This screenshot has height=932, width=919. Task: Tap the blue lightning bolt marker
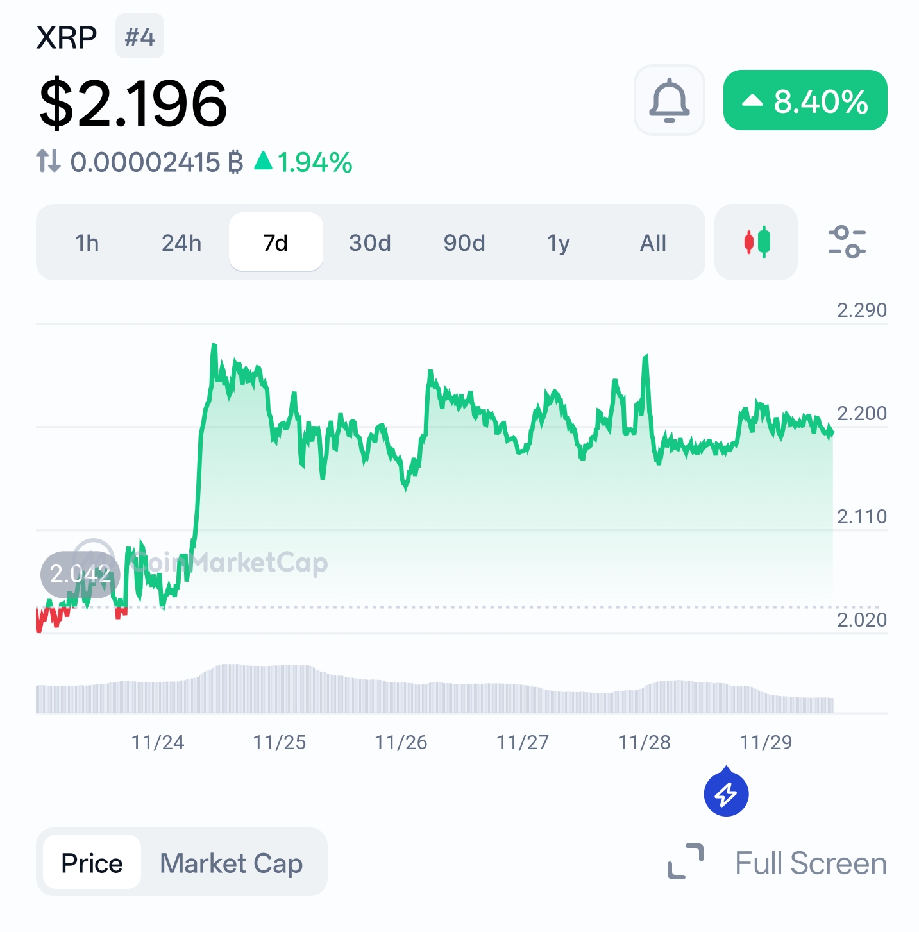point(726,793)
